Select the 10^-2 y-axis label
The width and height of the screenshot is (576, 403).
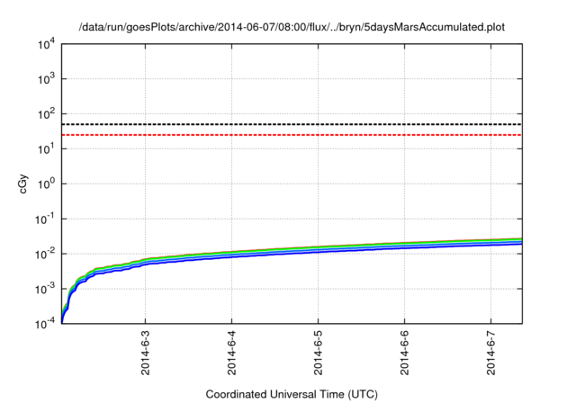45,254
